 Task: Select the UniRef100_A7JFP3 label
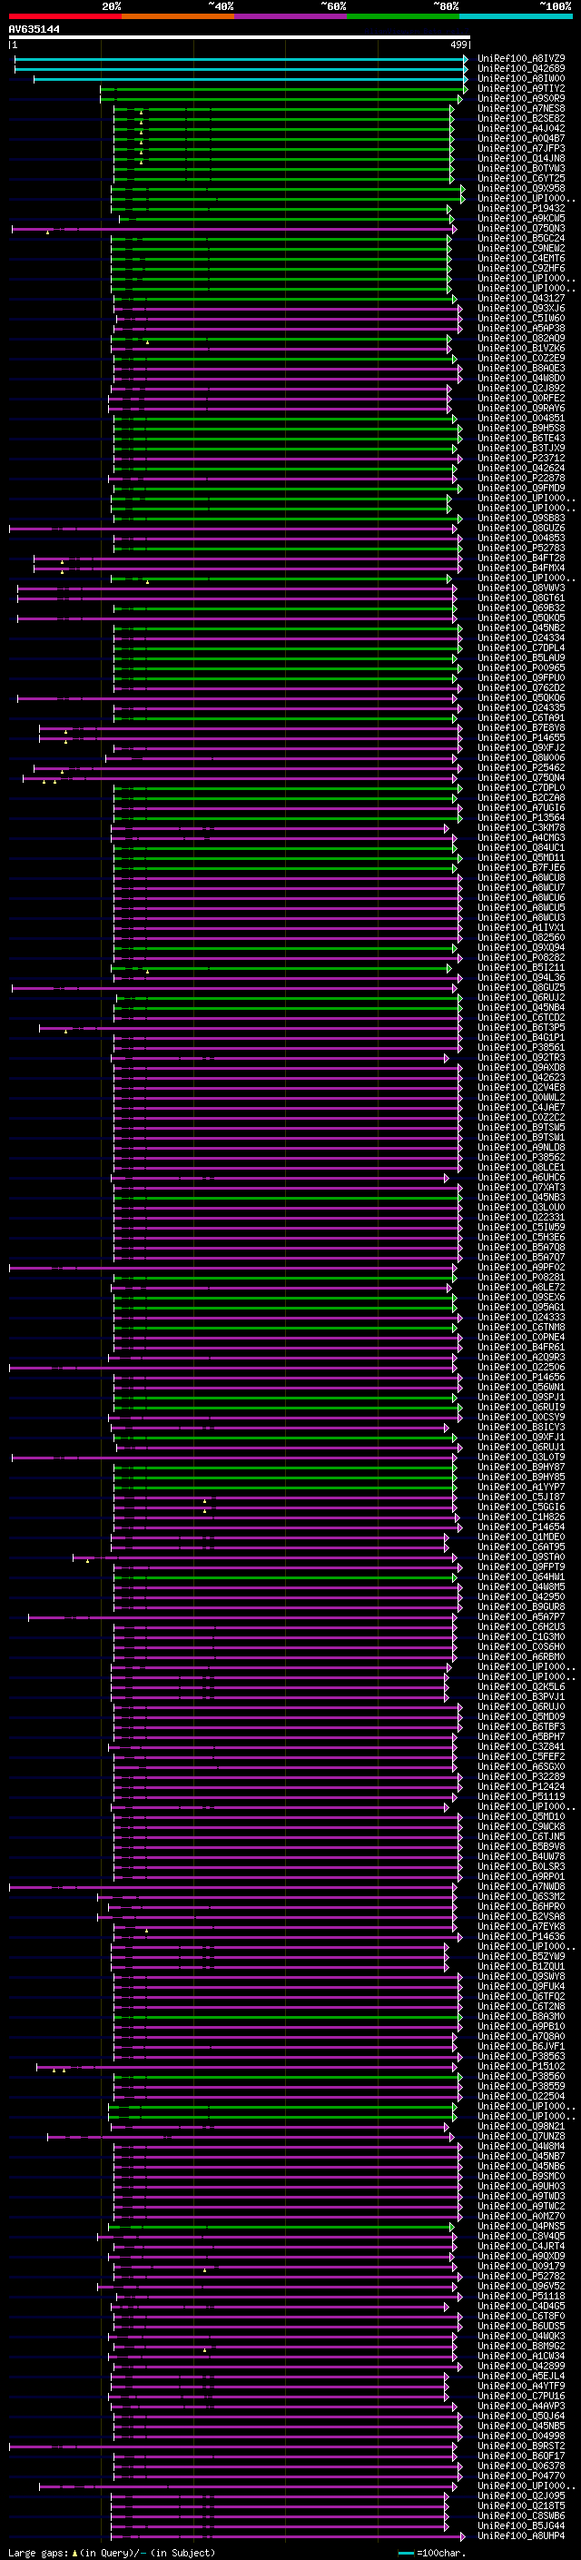(521, 148)
